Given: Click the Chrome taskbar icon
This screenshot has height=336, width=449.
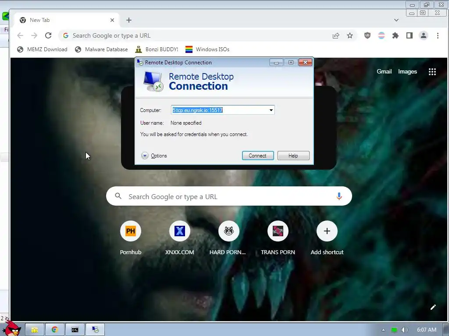Looking at the screenshot, I should click(x=55, y=330).
